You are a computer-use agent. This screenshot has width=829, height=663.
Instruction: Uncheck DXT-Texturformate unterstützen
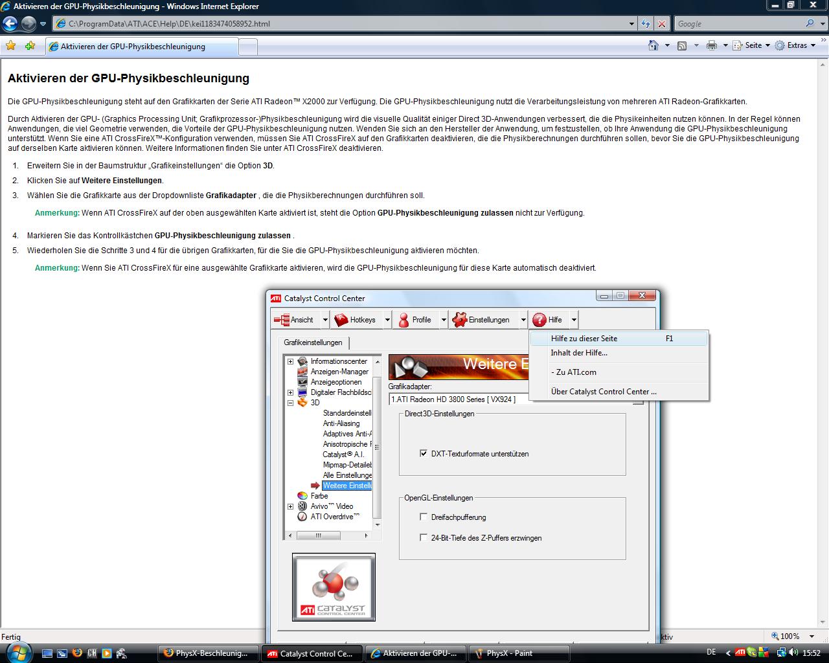pos(424,454)
